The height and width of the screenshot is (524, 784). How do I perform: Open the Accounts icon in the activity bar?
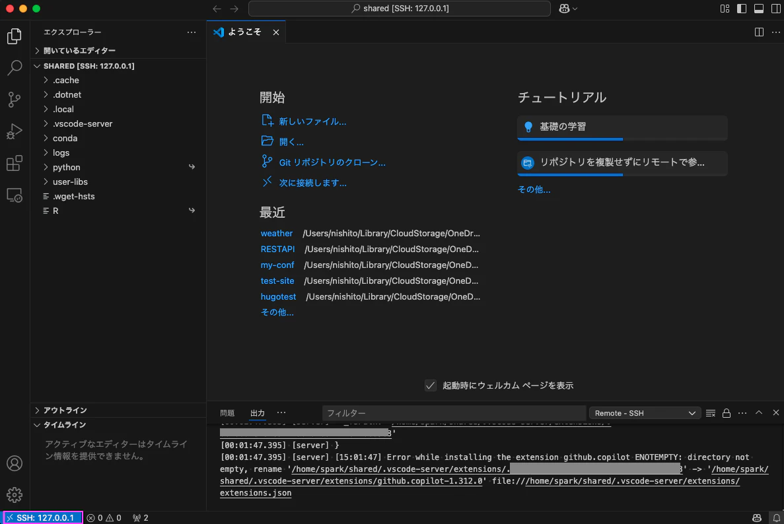pos(15,463)
